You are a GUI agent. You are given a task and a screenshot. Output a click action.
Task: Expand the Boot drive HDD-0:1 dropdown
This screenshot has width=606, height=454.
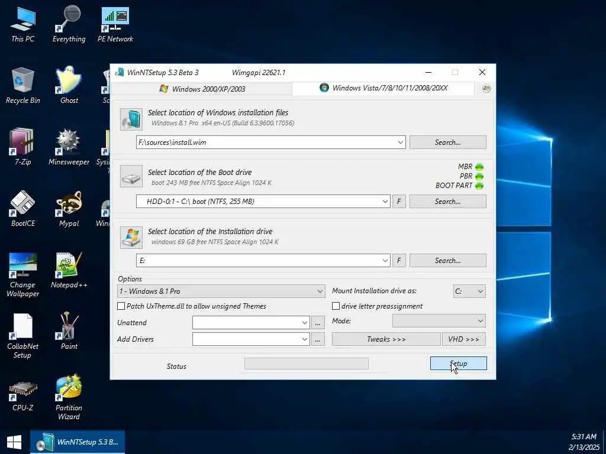click(385, 202)
